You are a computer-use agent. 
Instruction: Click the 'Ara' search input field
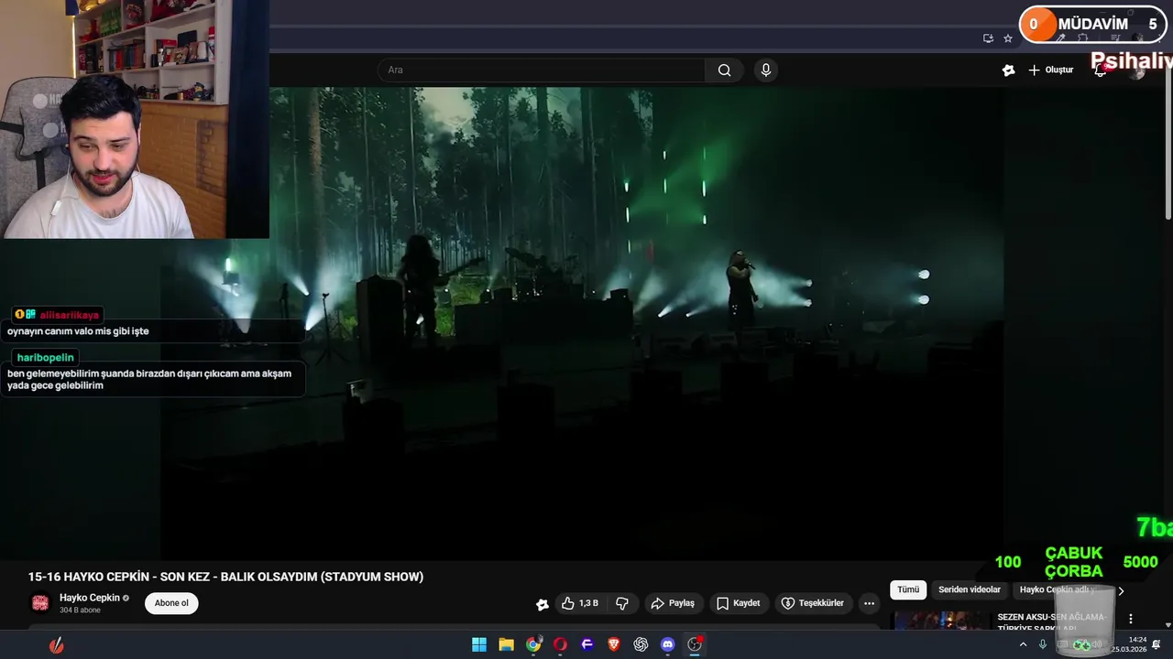tap(542, 70)
